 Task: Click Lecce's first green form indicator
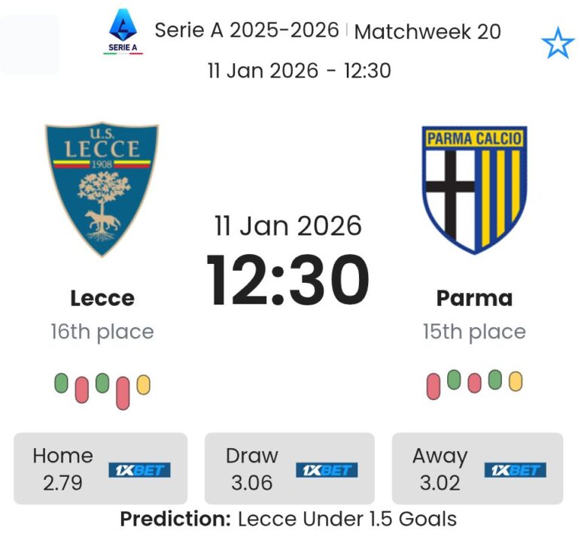[62, 384]
